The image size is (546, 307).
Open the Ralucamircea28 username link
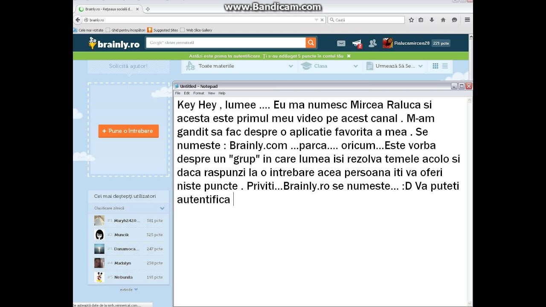412,43
